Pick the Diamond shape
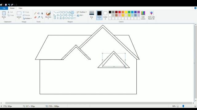The width and height of the screenshot is (197, 110). [x=58, y=15]
